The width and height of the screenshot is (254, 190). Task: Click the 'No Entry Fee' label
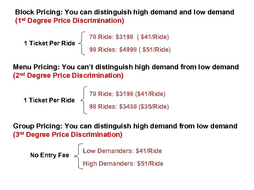pos(50,155)
